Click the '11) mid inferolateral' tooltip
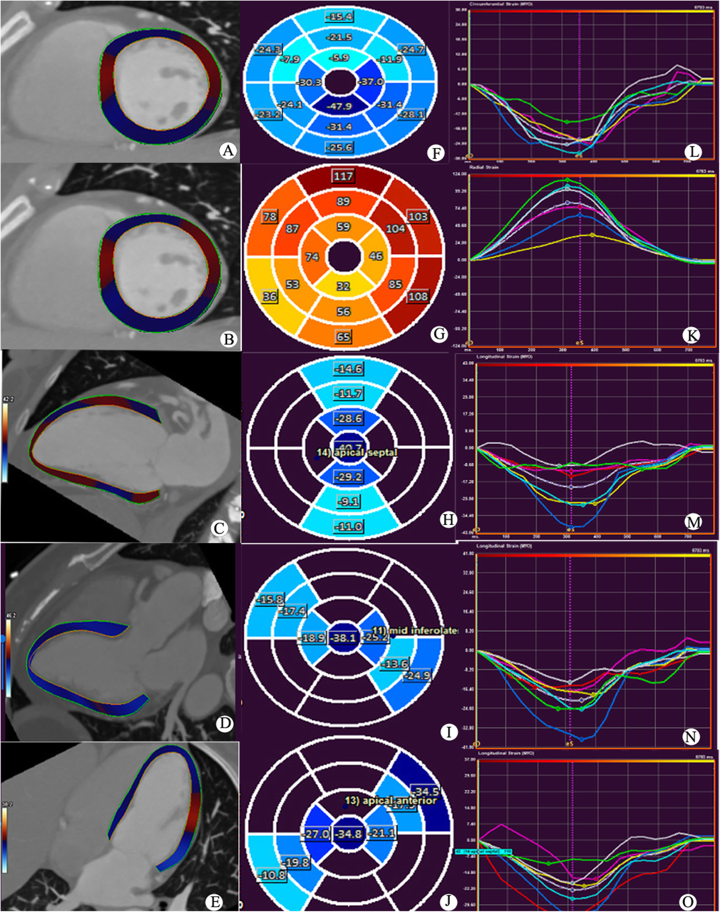This screenshot has width=720, height=912. coord(415,631)
